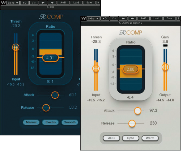
Task: Click Load in the dark RComp window
Action: [76, 3]
